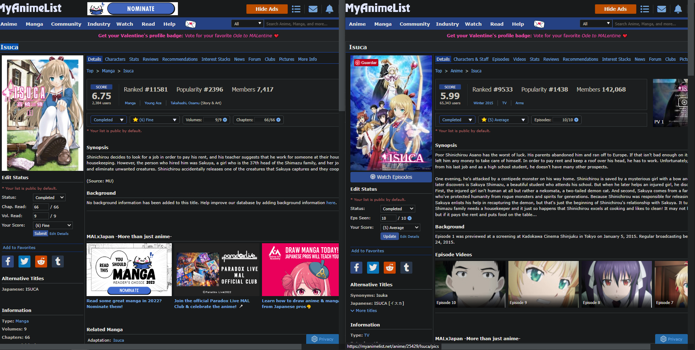This screenshot has height=350, width=695.
Task: Add manga to favorites
Action: pos(19,248)
